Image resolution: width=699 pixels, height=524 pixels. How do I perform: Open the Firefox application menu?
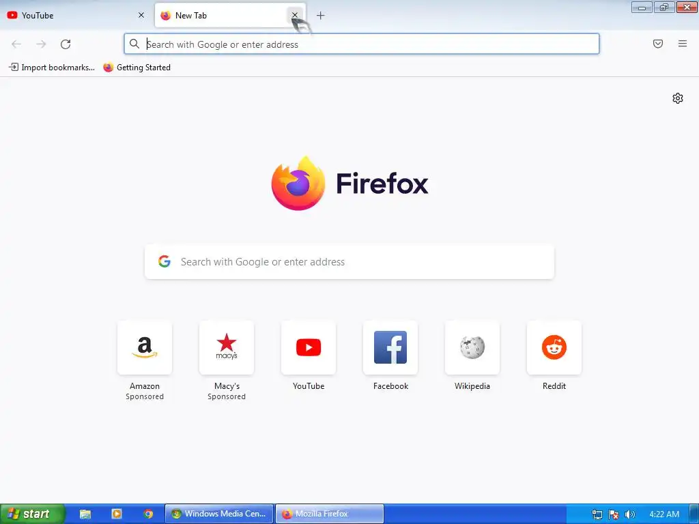coord(683,44)
